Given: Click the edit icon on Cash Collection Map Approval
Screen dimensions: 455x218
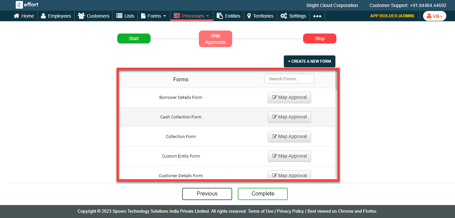Looking at the screenshot, I should [274, 117].
